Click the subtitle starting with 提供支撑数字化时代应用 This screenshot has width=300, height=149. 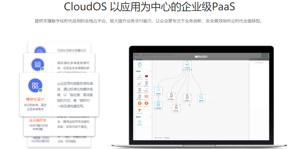[x=149, y=21]
